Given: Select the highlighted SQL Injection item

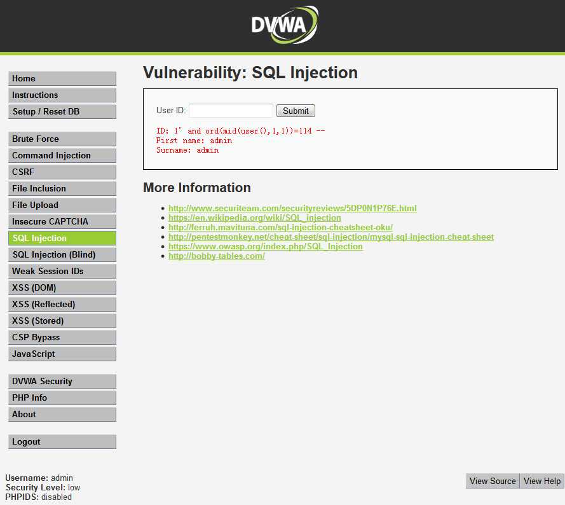Looking at the screenshot, I should pyautogui.click(x=62, y=239).
